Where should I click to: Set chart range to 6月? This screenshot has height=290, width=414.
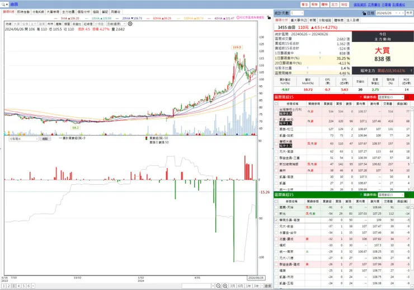point(240,286)
